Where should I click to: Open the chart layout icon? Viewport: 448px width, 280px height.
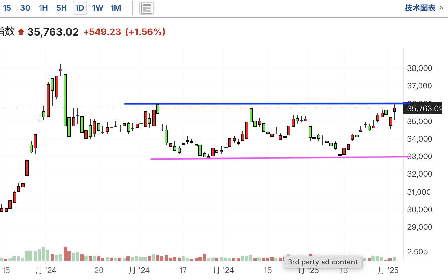click(x=147, y=8)
